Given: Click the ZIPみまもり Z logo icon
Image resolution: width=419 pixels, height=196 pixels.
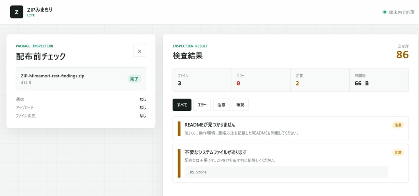Looking at the screenshot, I should (x=16, y=12).
